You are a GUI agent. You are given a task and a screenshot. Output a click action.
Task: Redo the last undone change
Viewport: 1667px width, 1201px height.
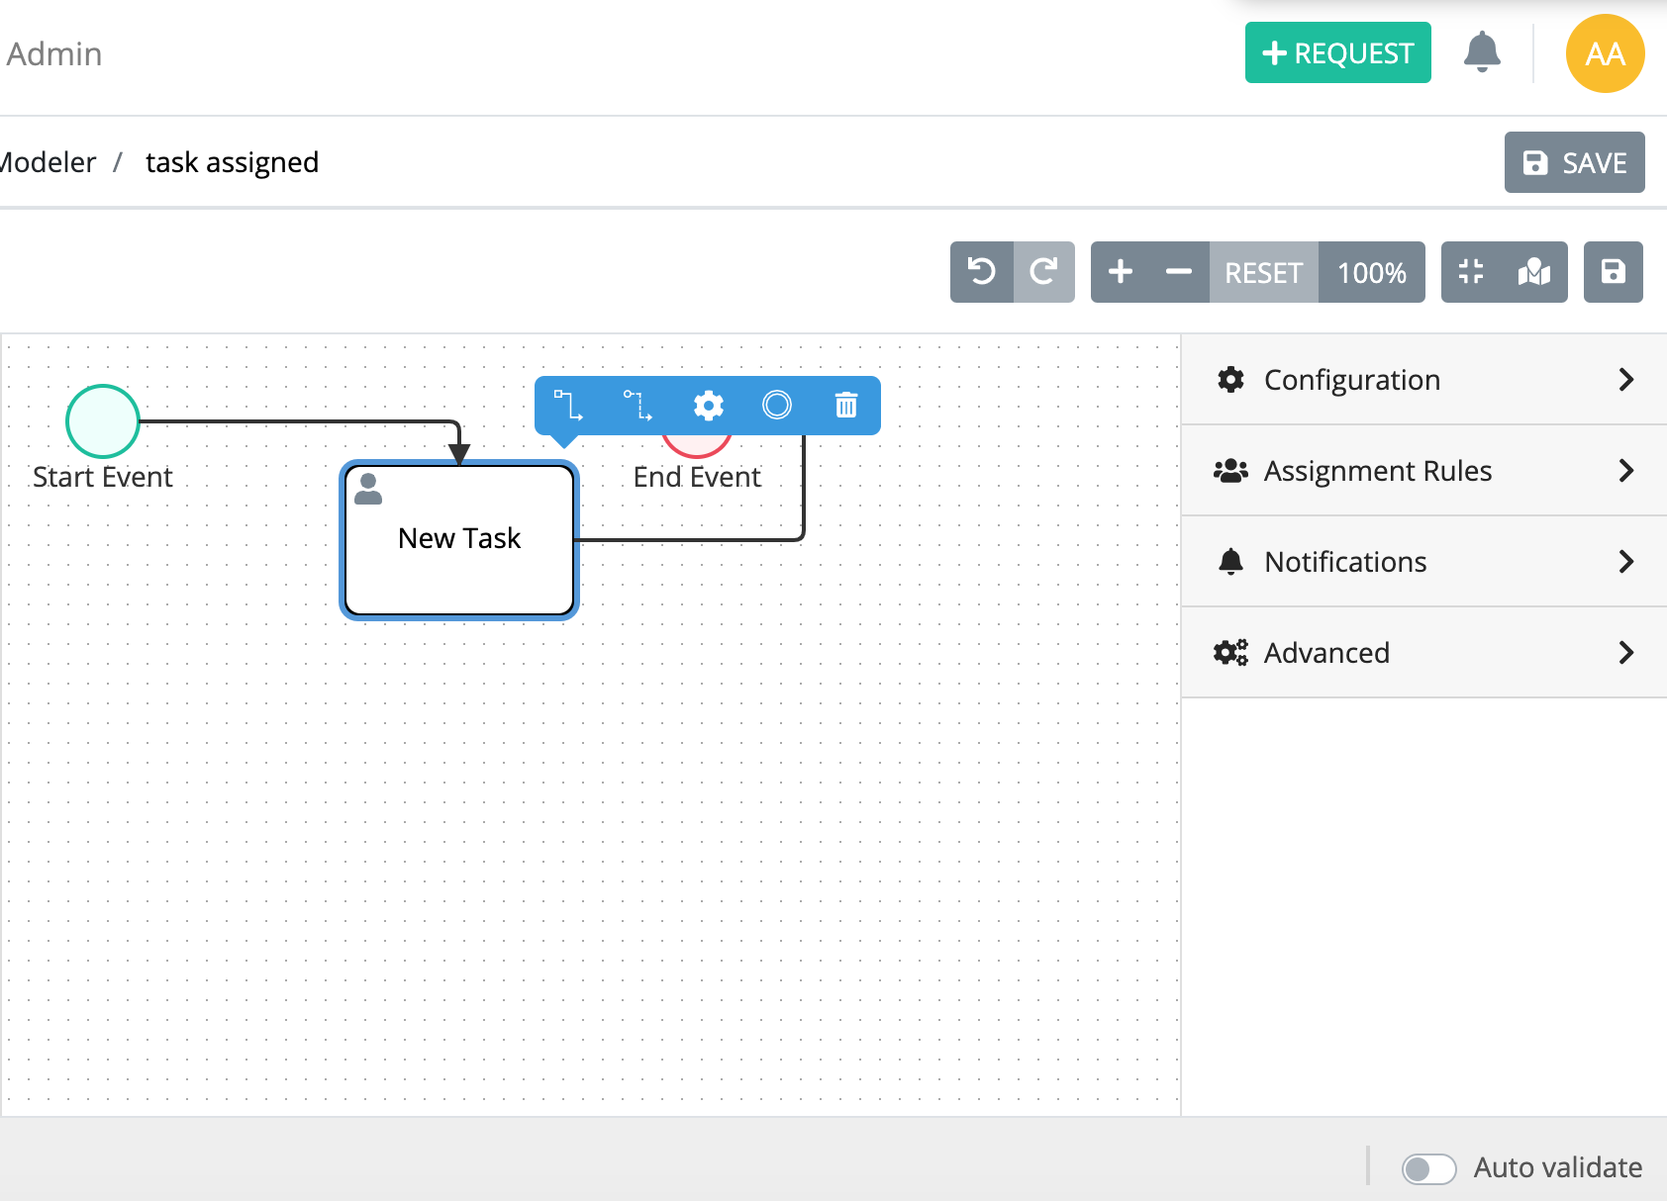1044,272
